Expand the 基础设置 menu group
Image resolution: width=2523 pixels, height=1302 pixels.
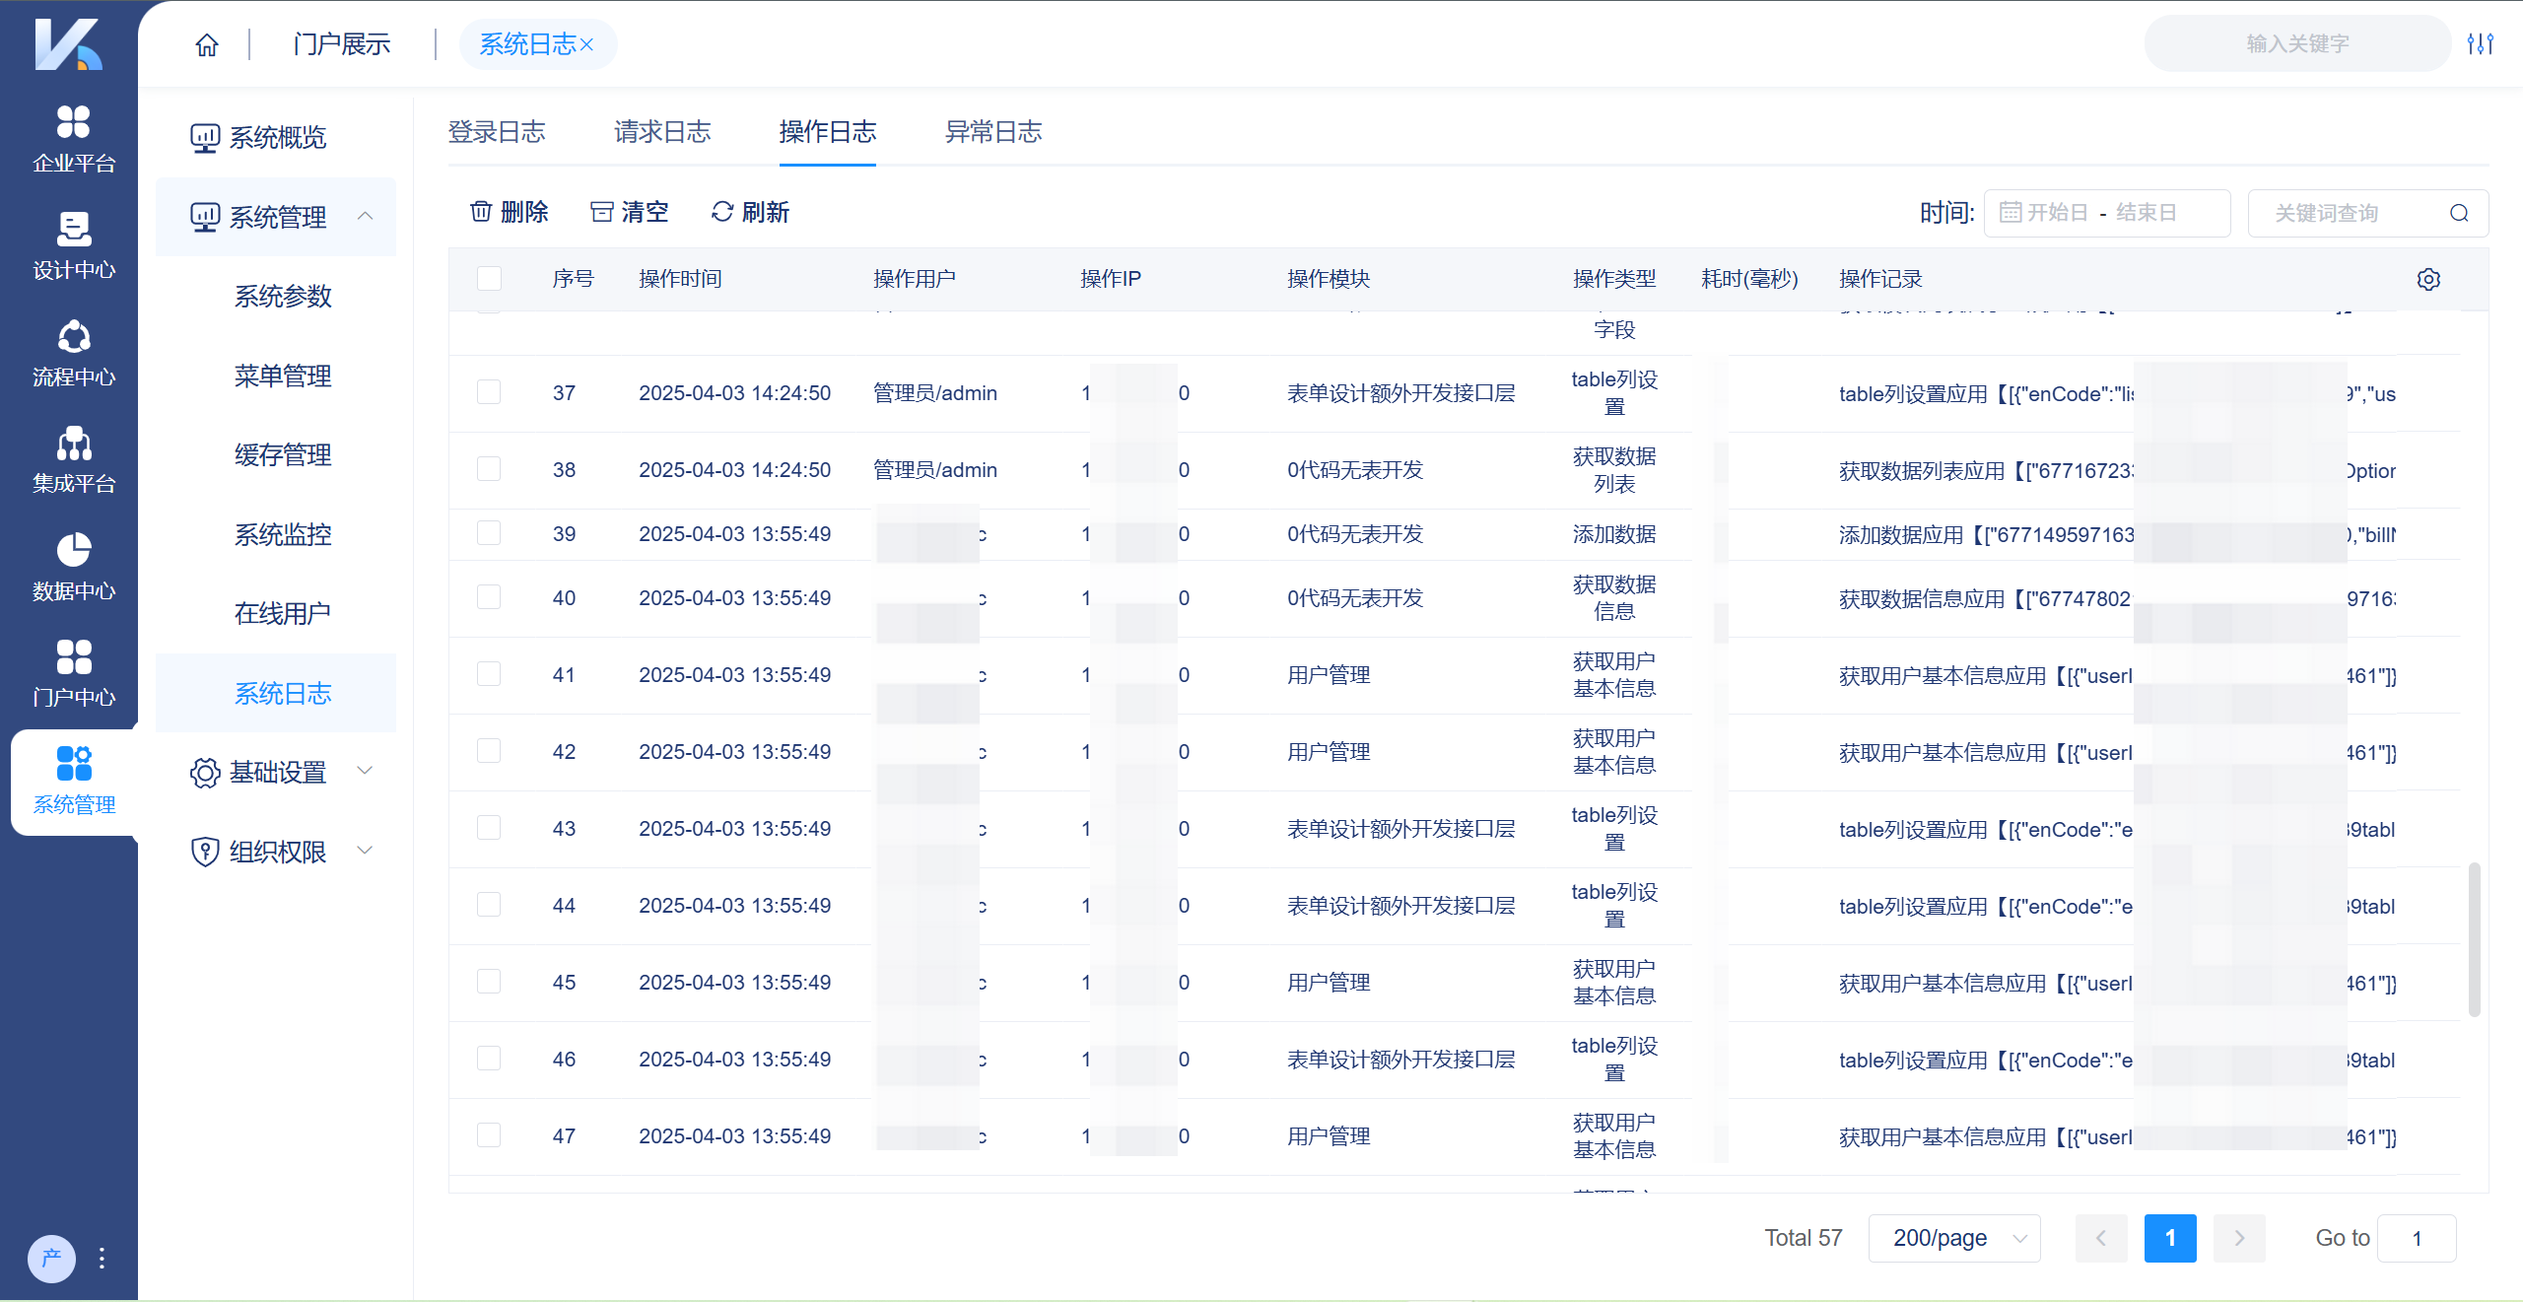tap(279, 772)
